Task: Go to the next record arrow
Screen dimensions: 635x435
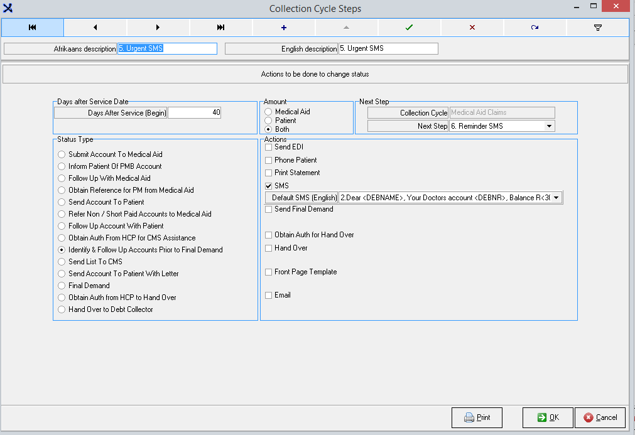Action: pos(158,28)
